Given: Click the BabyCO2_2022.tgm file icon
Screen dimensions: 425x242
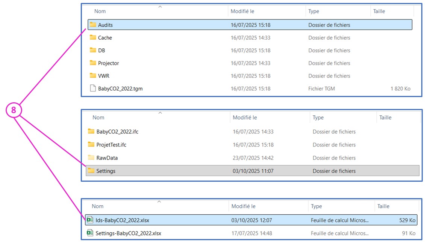Looking at the screenshot, I should point(93,88).
